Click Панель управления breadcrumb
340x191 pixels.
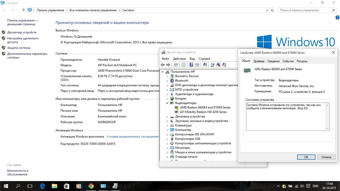click(50, 10)
